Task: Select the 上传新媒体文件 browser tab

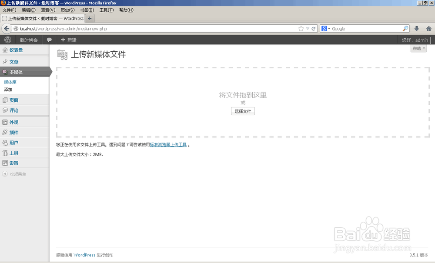Action: [x=43, y=18]
